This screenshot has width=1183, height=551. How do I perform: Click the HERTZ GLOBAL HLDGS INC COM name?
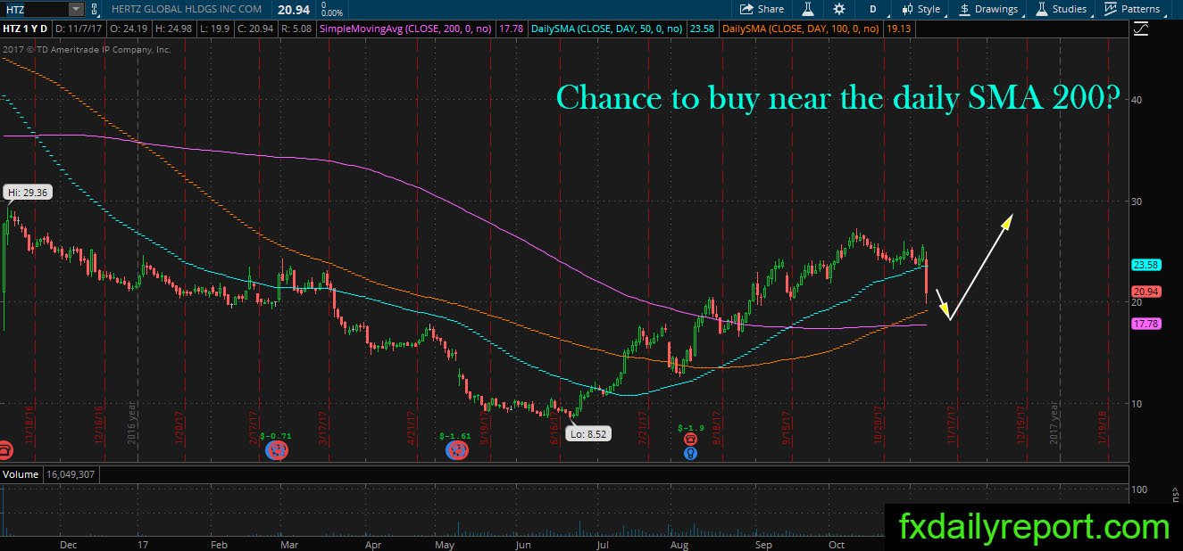[187, 9]
